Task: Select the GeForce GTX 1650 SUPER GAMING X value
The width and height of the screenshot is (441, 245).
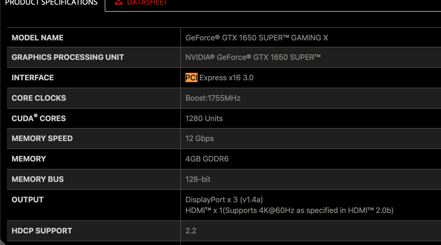Action: [x=256, y=38]
